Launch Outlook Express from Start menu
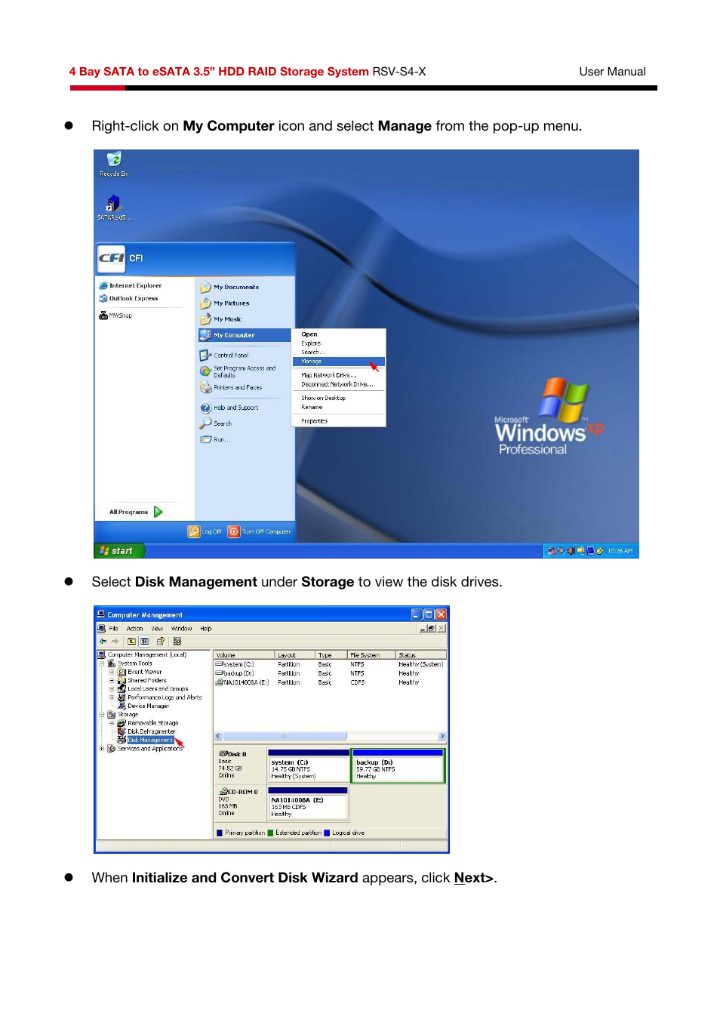 [x=128, y=298]
